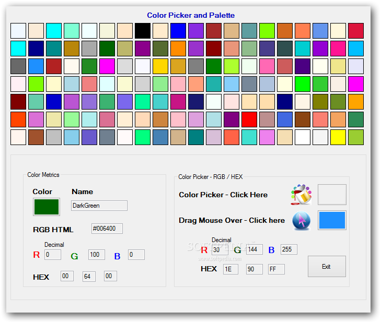Choose the deep pink swatch in the second row
Image resolution: width=381 pixels, height=323 pixels.
[x=338, y=49]
